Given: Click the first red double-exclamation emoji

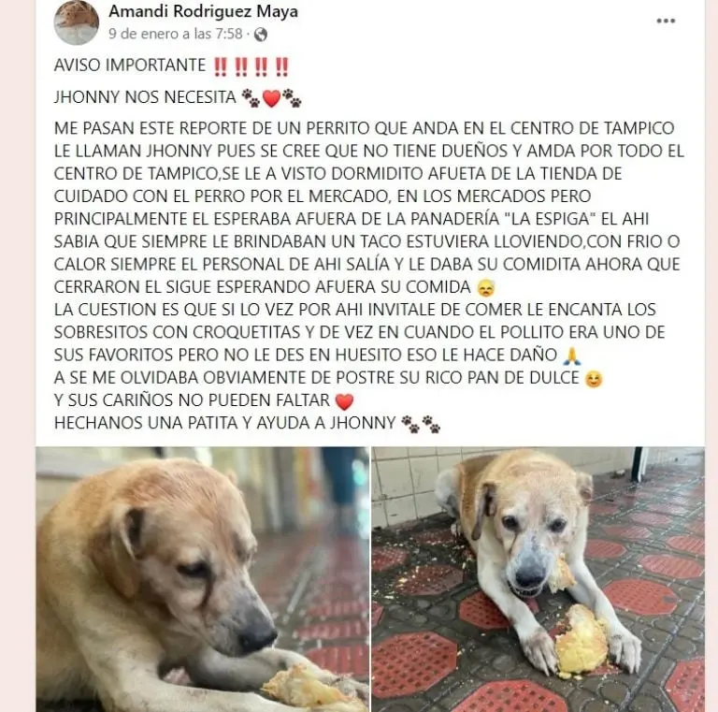Looking at the screenshot, I should click(221, 66).
